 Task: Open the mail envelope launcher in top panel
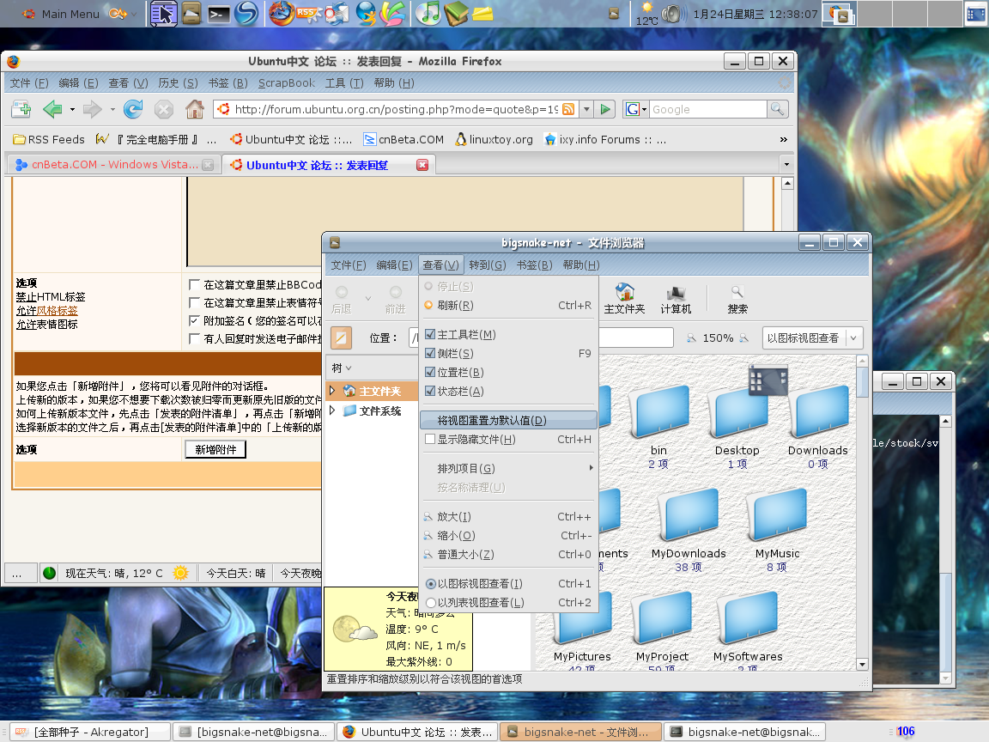pyautogui.click(x=337, y=13)
